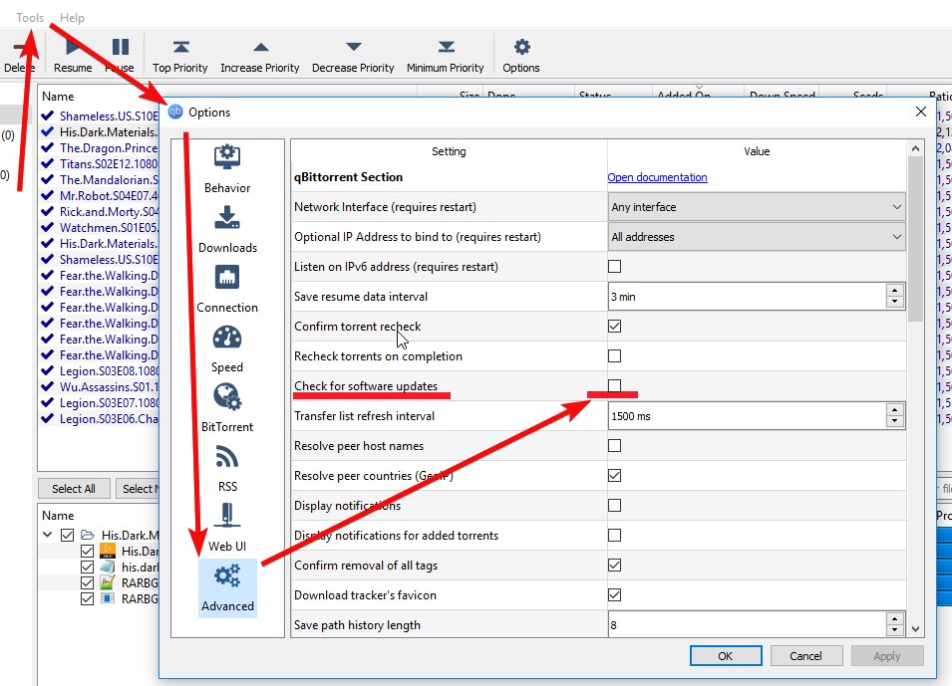Click the Transfer list refresh interval field

tap(747, 416)
